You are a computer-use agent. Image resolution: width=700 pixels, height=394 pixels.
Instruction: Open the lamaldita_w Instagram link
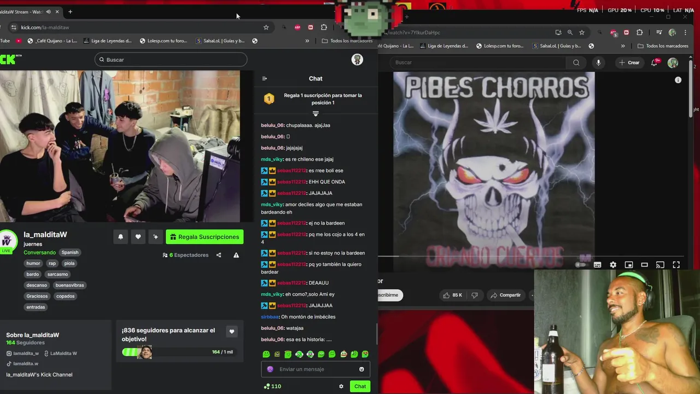click(22, 354)
